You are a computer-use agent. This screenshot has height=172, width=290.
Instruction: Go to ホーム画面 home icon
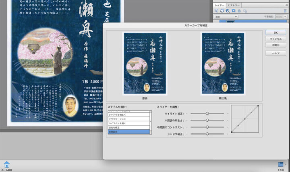pos(6,164)
